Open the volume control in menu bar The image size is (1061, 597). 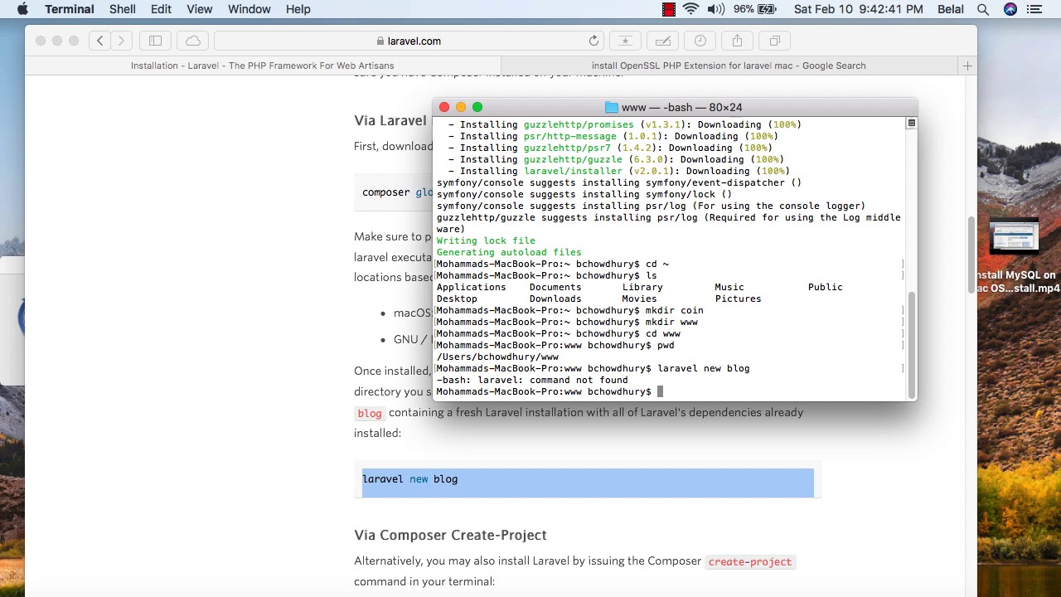pos(715,9)
